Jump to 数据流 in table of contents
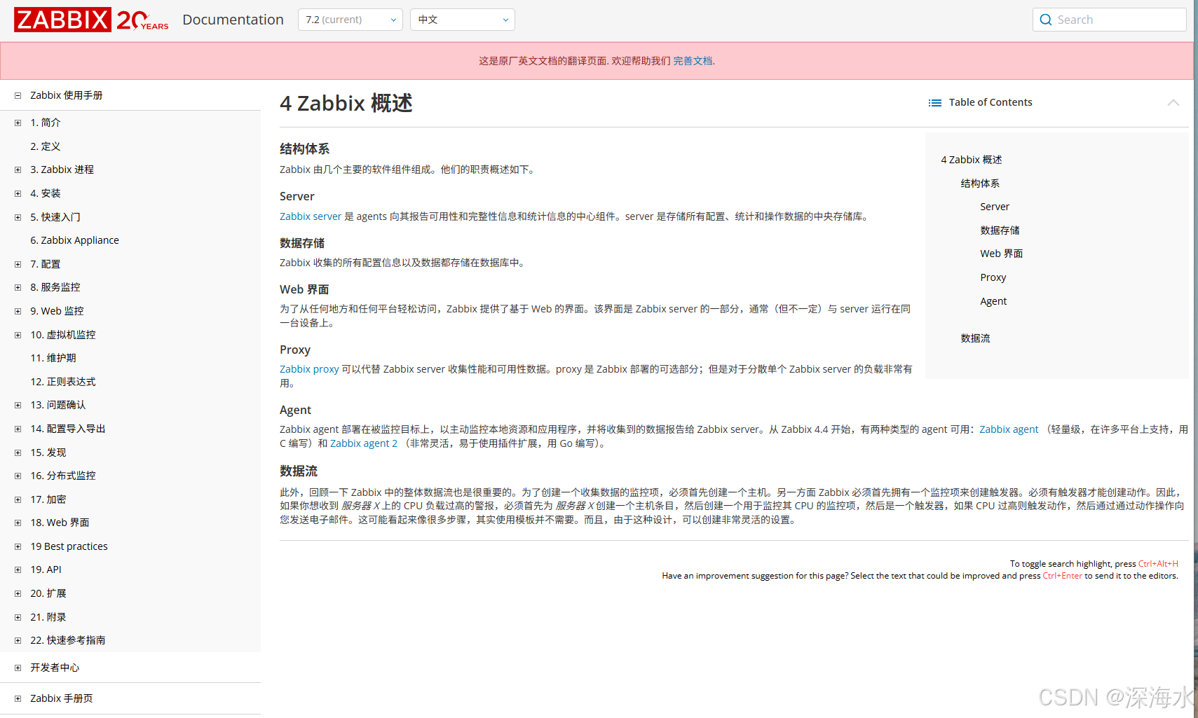The width and height of the screenshot is (1198, 718). pos(975,338)
